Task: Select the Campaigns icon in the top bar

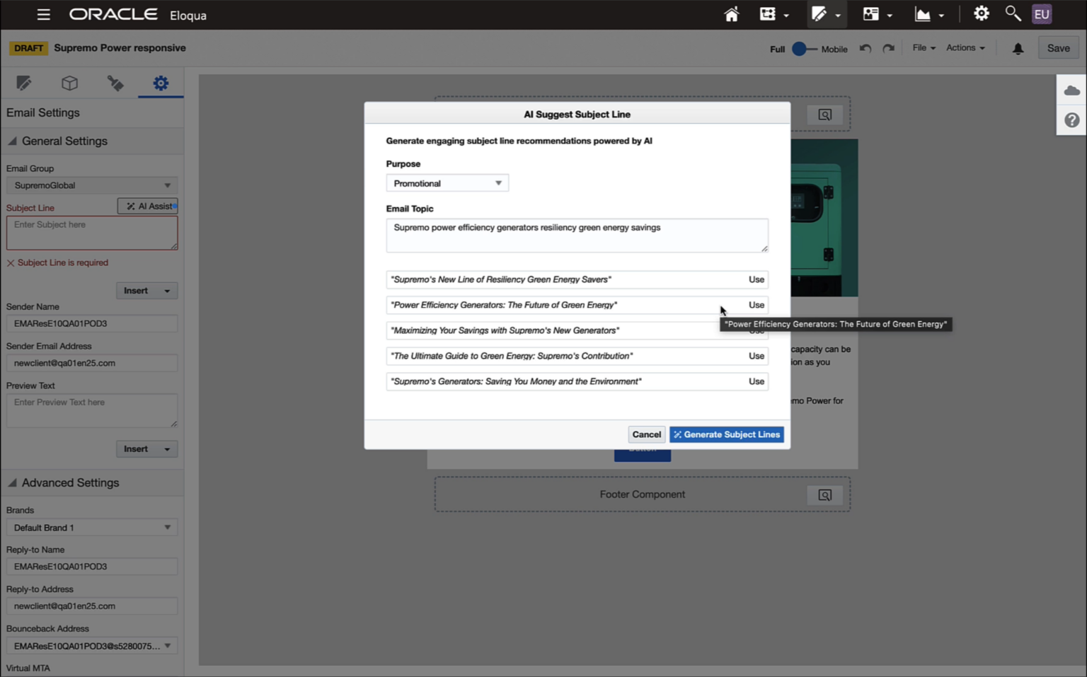Action: 769,13
